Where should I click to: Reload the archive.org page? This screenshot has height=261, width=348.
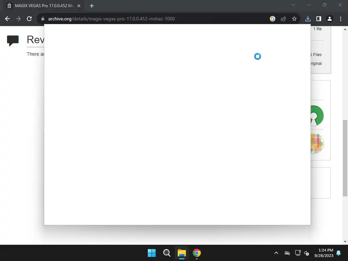pyautogui.click(x=29, y=19)
